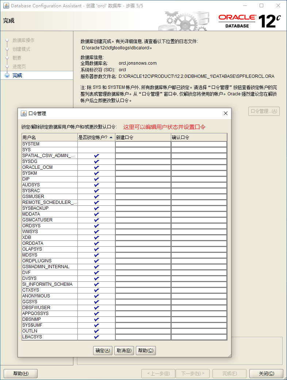Click the 确认口令 field for SYSTEM

tap(199, 144)
